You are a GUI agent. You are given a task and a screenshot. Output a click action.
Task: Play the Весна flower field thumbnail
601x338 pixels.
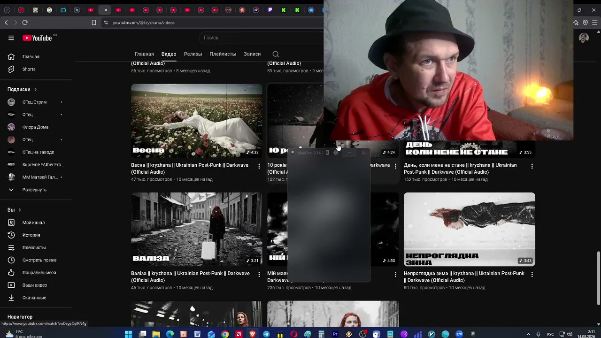click(197, 121)
